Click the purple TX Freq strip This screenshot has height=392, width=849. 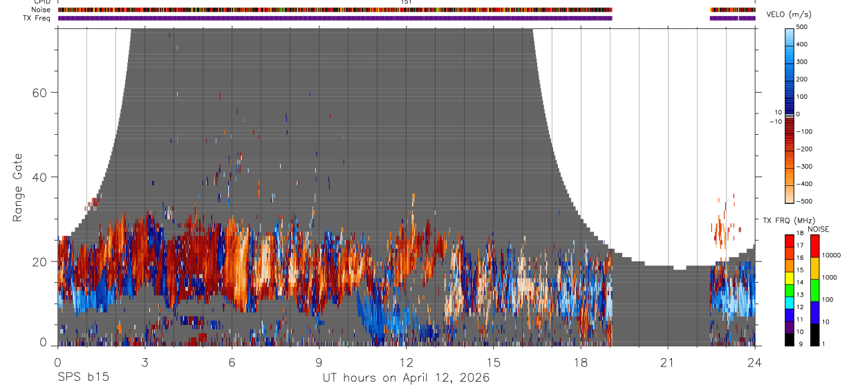[x=335, y=18]
